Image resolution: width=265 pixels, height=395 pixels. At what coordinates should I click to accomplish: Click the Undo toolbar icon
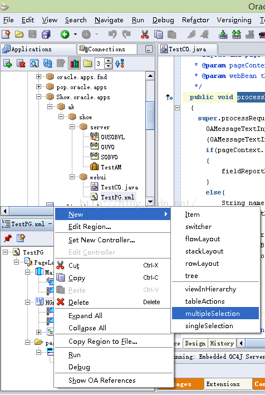[112, 34]
